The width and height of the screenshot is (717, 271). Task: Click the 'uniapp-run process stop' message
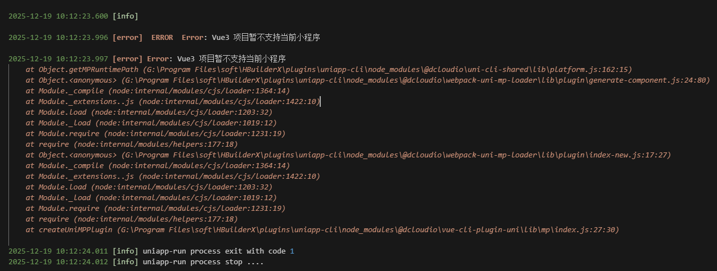(203, 261)
